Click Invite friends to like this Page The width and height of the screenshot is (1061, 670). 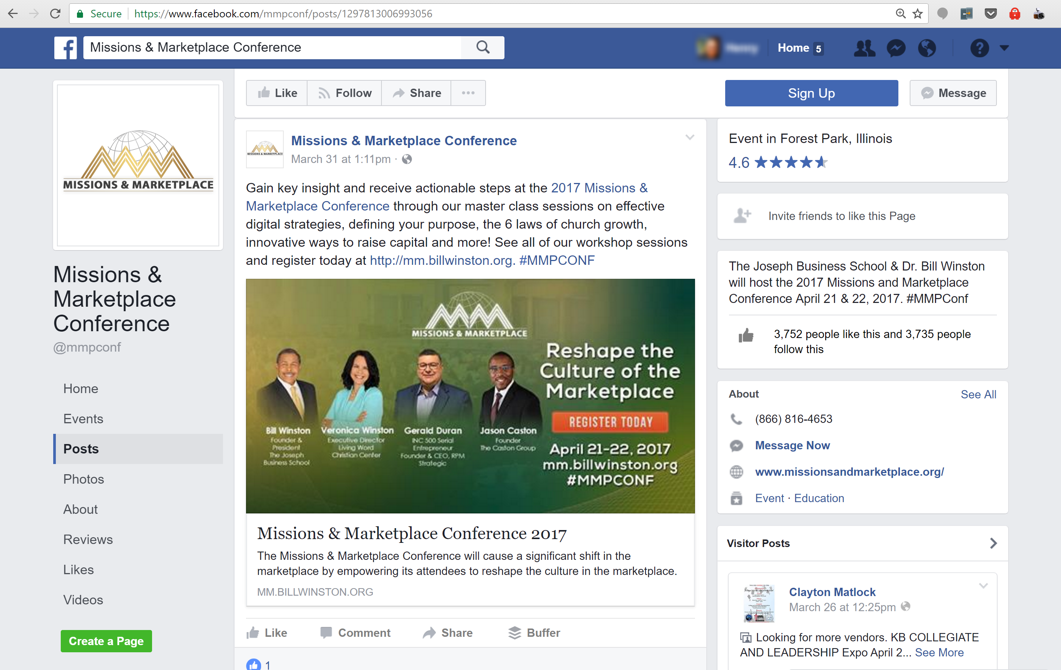841,216
